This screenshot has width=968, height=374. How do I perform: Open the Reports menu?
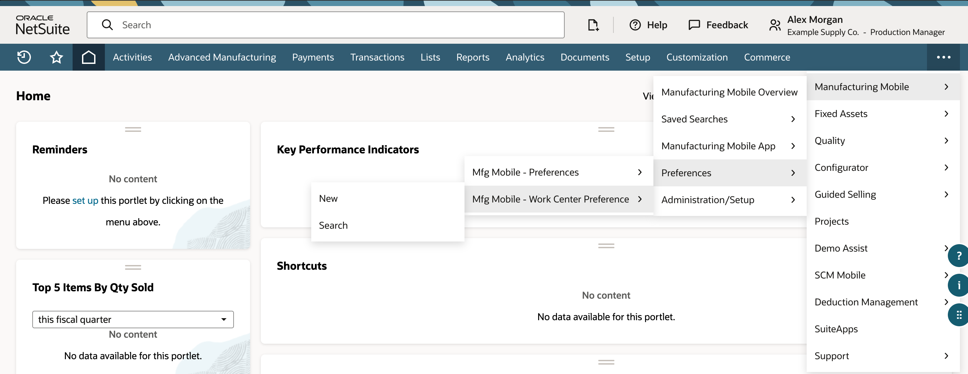coord(473,57)
